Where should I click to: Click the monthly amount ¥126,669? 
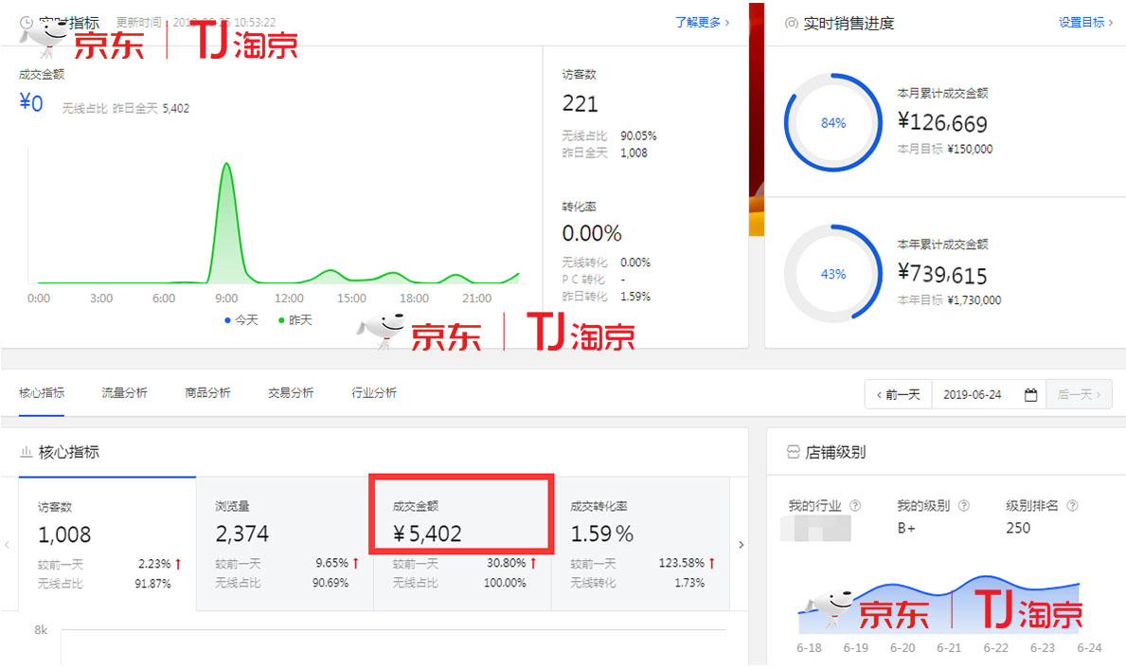pos(942,122)
